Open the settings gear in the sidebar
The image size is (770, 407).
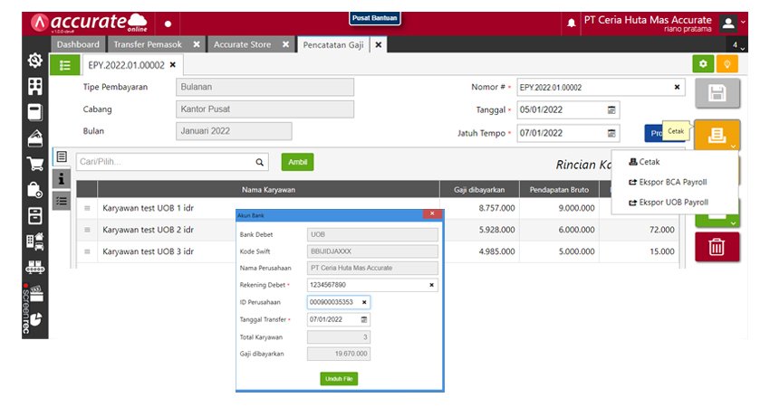pos(34,61)
